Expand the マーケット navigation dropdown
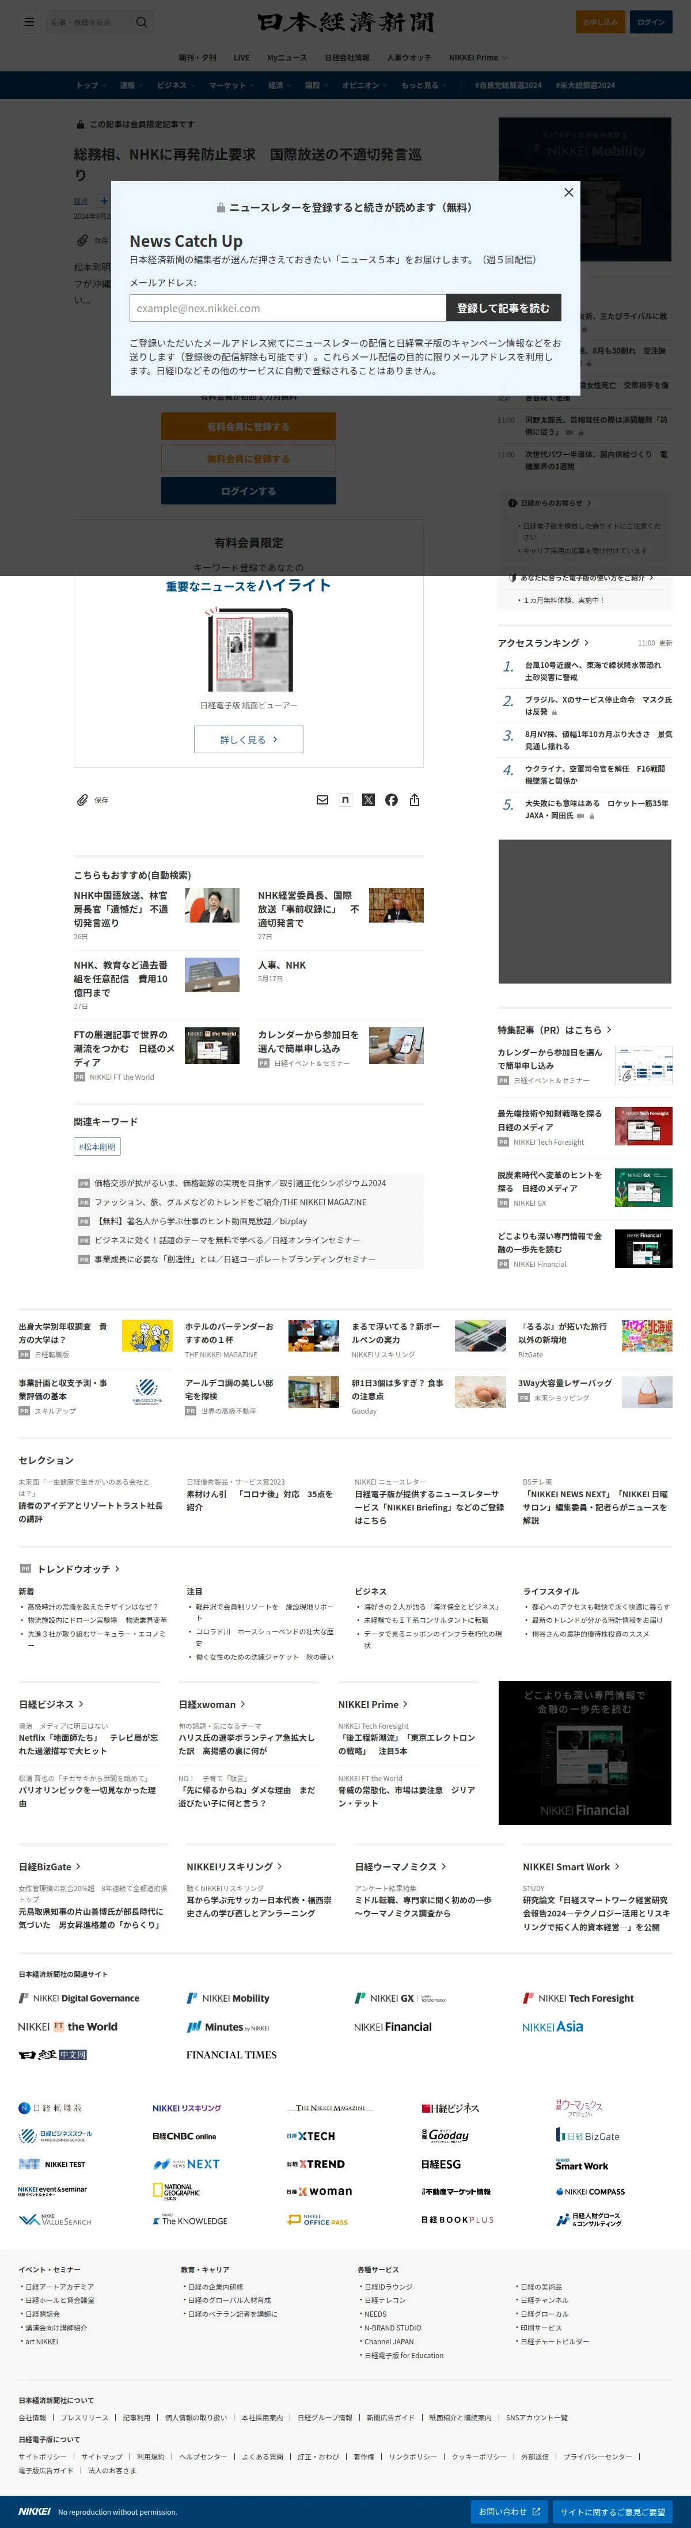This screenshot has width=691, height=2528. pyautogui.click(x=231, y=85)
